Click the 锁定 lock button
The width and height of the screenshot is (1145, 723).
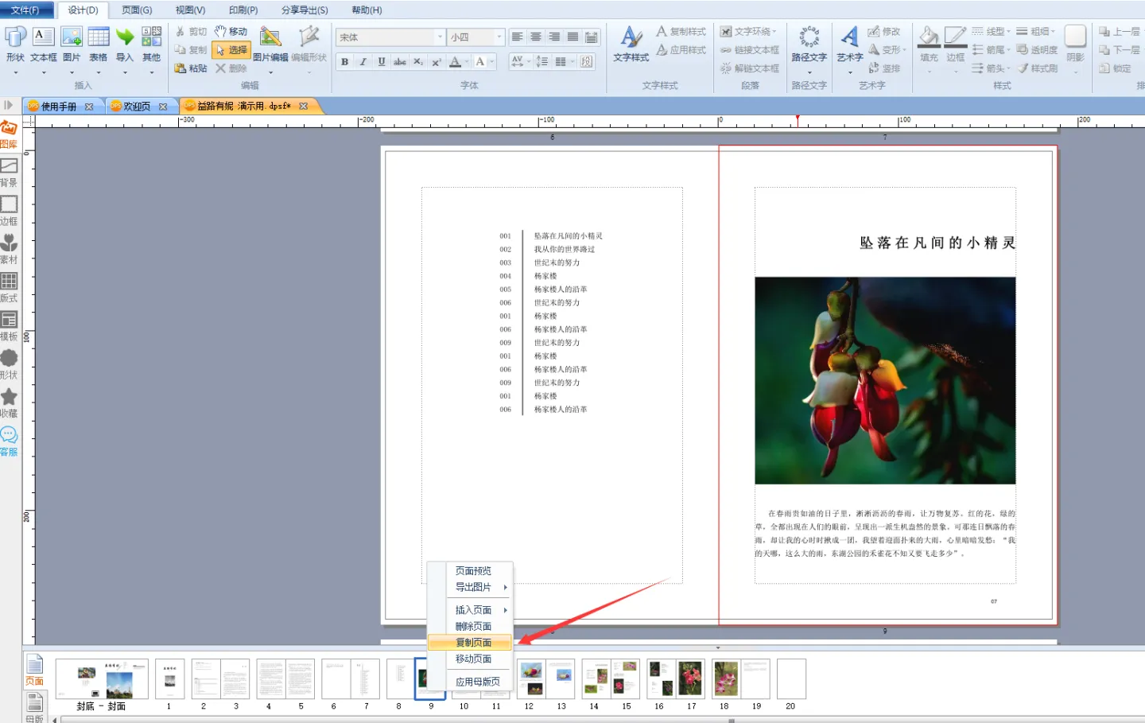point(1115,68)
